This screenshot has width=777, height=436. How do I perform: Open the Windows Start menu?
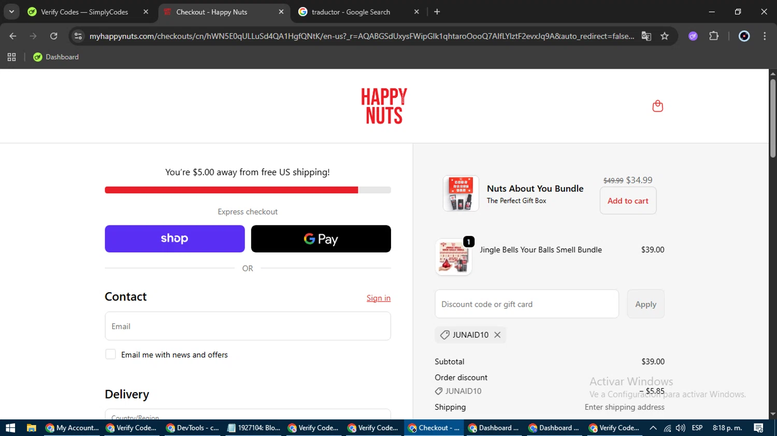pos(10,428)
